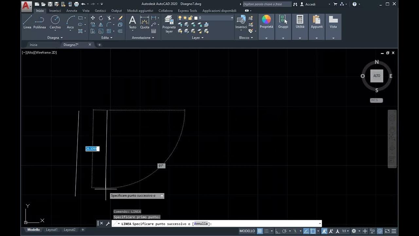Open the Express Tools tab
Image resolution: width=419 pixels, height=236 pixels.
pyautogui.click(x=188, y=10)
